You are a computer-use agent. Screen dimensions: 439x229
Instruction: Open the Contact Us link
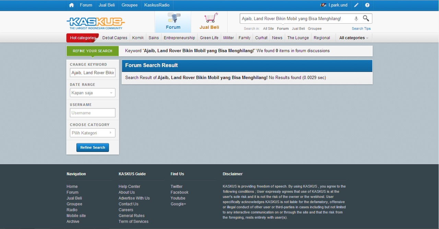(128, 204)
